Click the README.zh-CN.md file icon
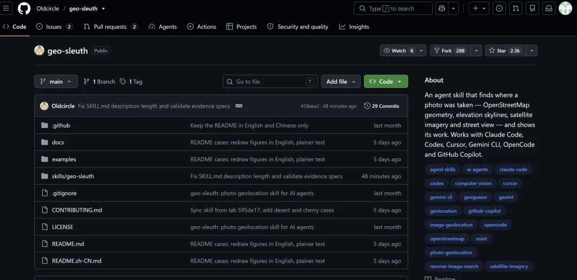 [45, 261]
